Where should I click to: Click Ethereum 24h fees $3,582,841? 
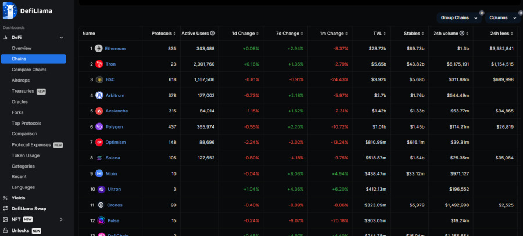click(501, 49)
